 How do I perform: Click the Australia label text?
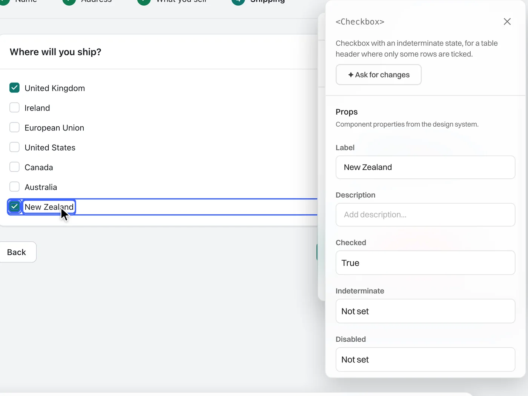click(41, 187)
